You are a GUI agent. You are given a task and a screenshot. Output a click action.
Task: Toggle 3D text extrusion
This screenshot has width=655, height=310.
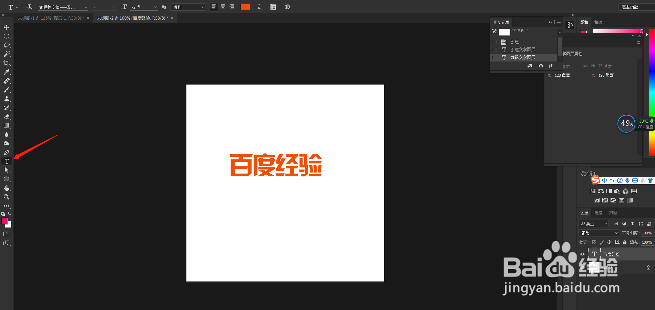(x=287, y=7)
